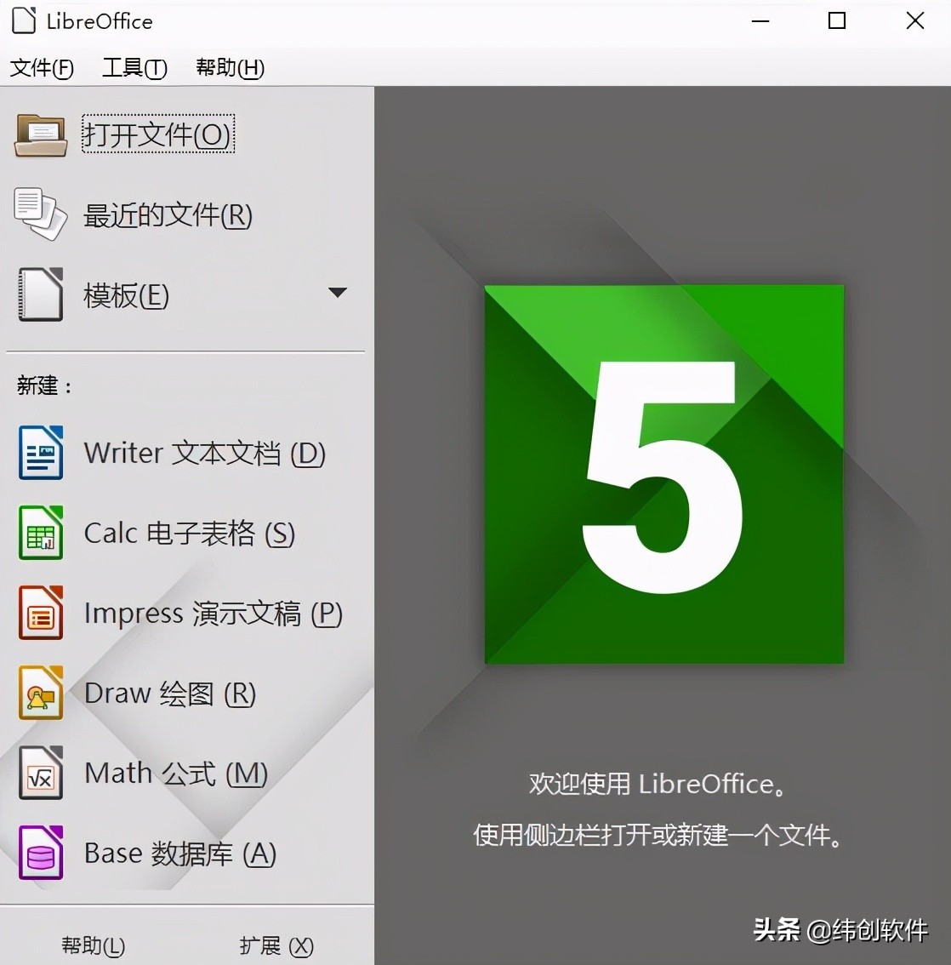Open Math 公式 using its formula icon
951x965 pixels.
point(39,772)
